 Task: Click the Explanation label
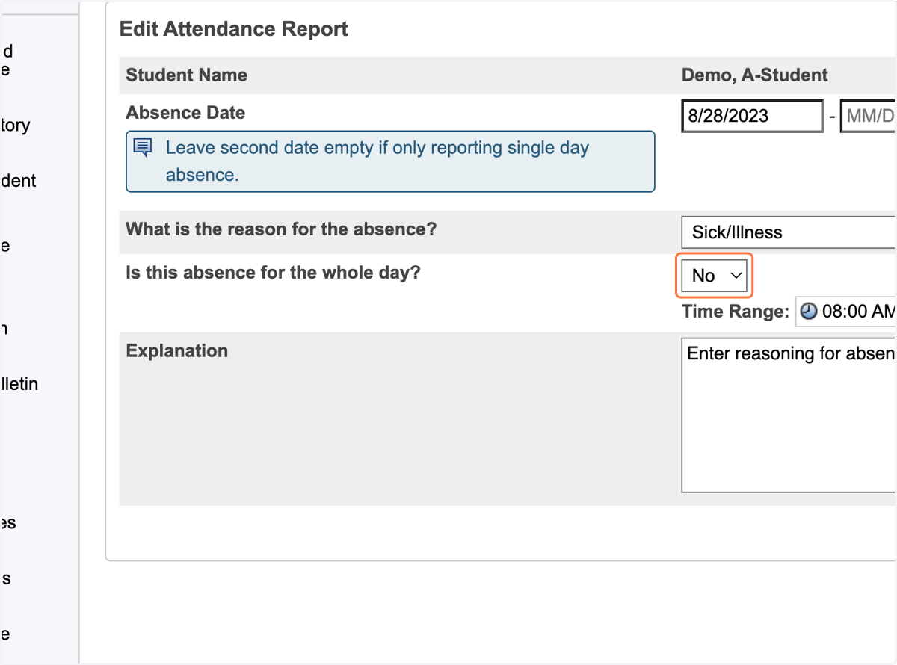(177, 350)
